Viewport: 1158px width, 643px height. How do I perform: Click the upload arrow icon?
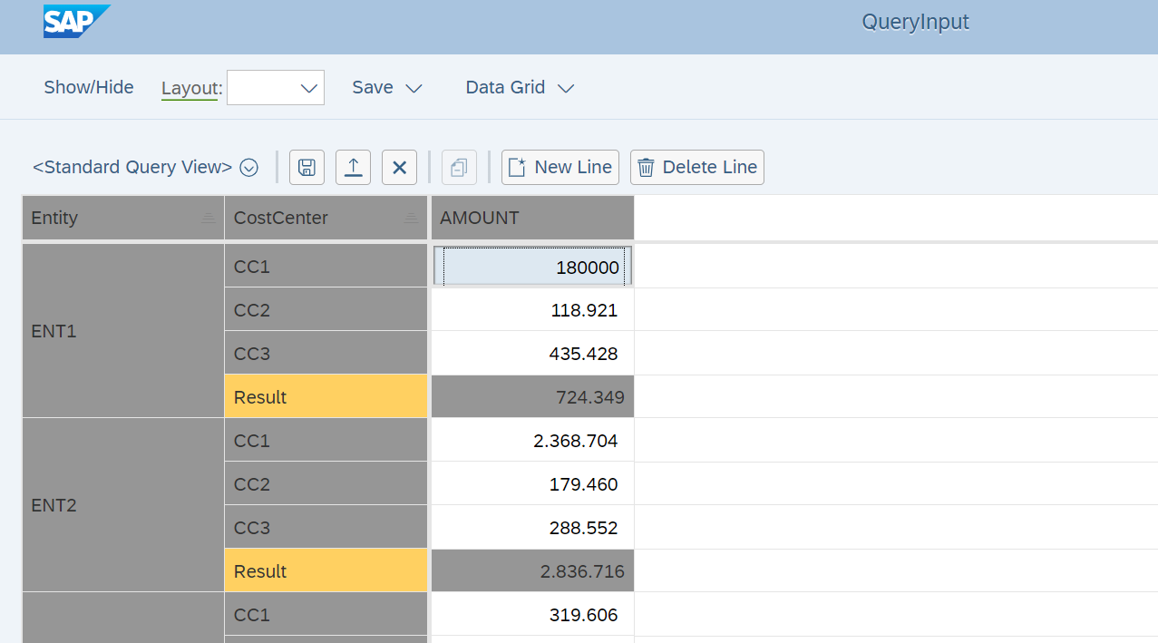(x=353, y=168)
